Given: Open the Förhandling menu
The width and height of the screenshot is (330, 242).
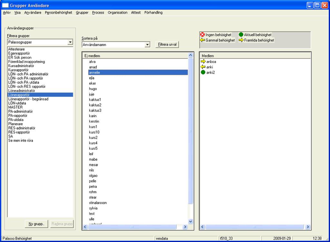Looking at the screenshot, I should [x=153, y=13].
